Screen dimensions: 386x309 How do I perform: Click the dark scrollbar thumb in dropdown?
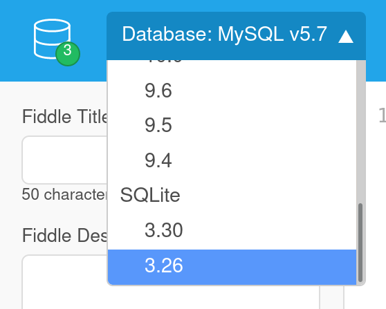pyautogui.click(x=360, y=243)
